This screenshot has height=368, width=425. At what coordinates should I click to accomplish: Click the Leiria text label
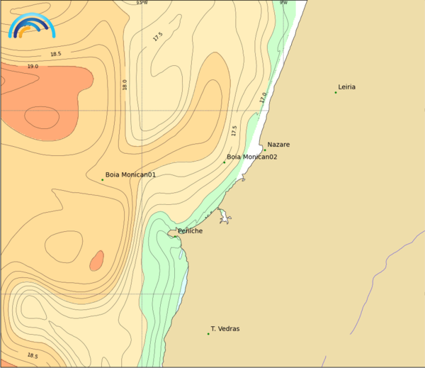coord(347,87)
